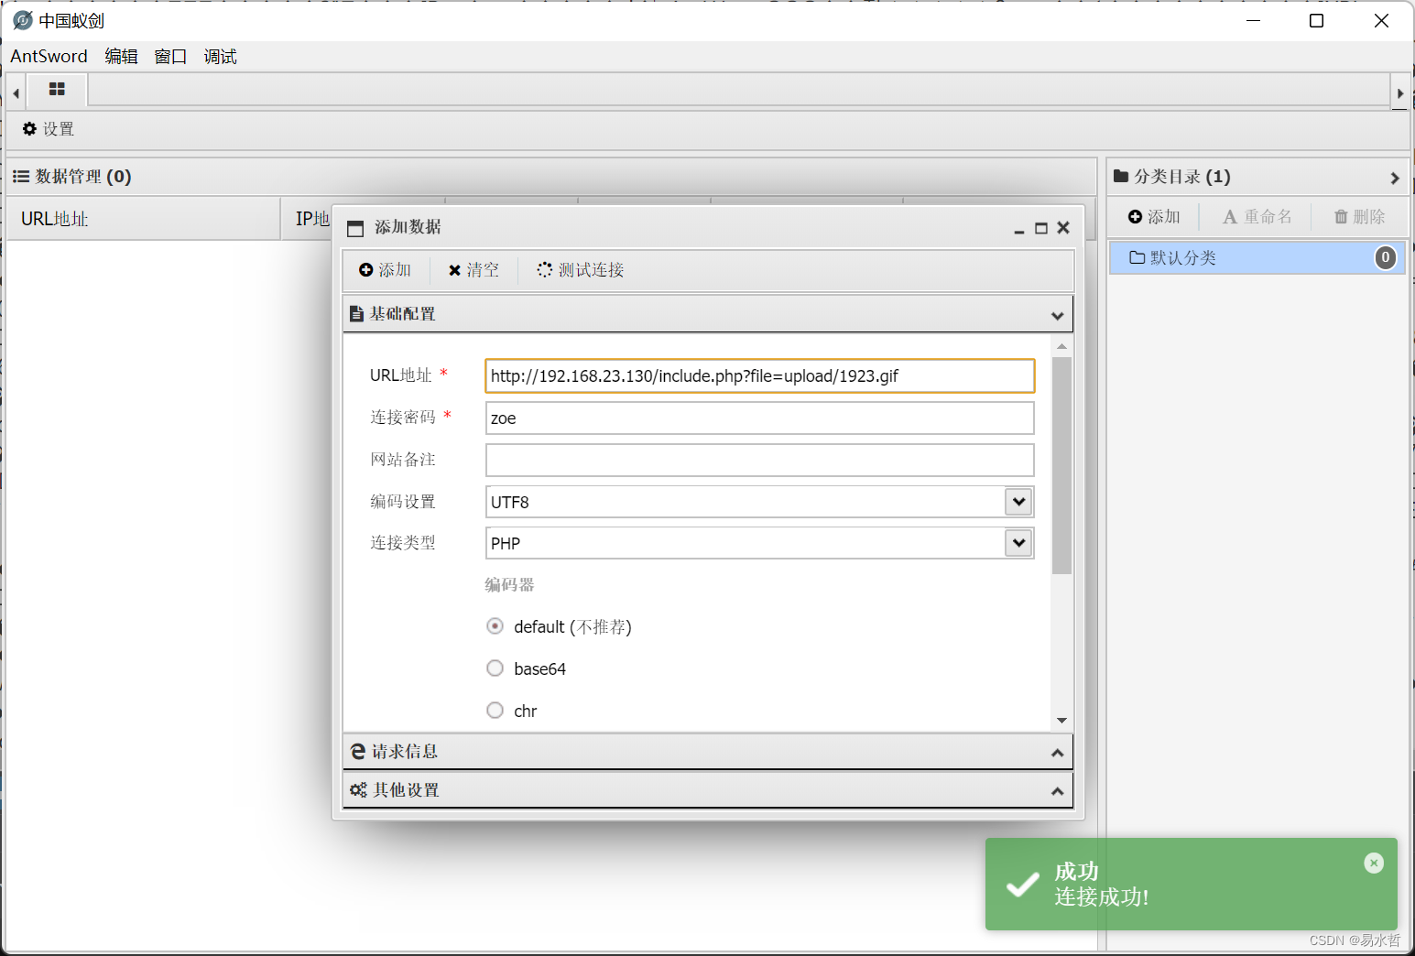This screenshot has height=956, width=1415.
Task: Click the 数据管理 (0) panel header
Action: coord(551,177)
